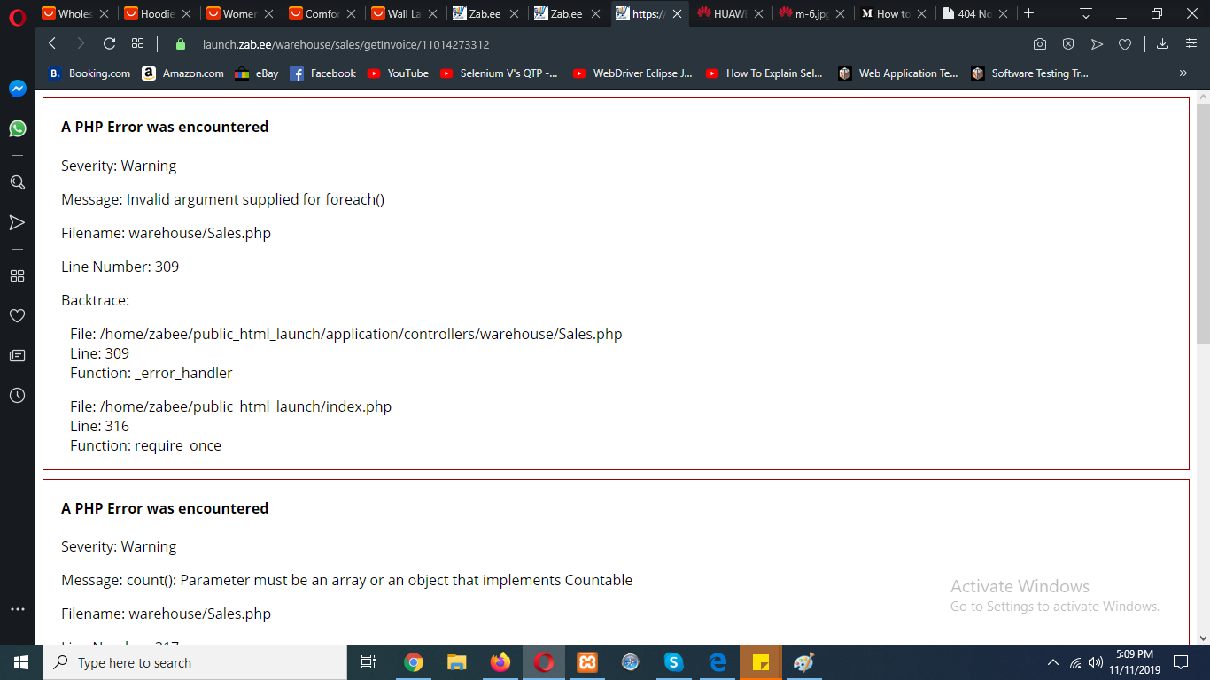Open the eBay bookmark
The width and height of the screenshot is (1210, 680).
tap(257, 73)
